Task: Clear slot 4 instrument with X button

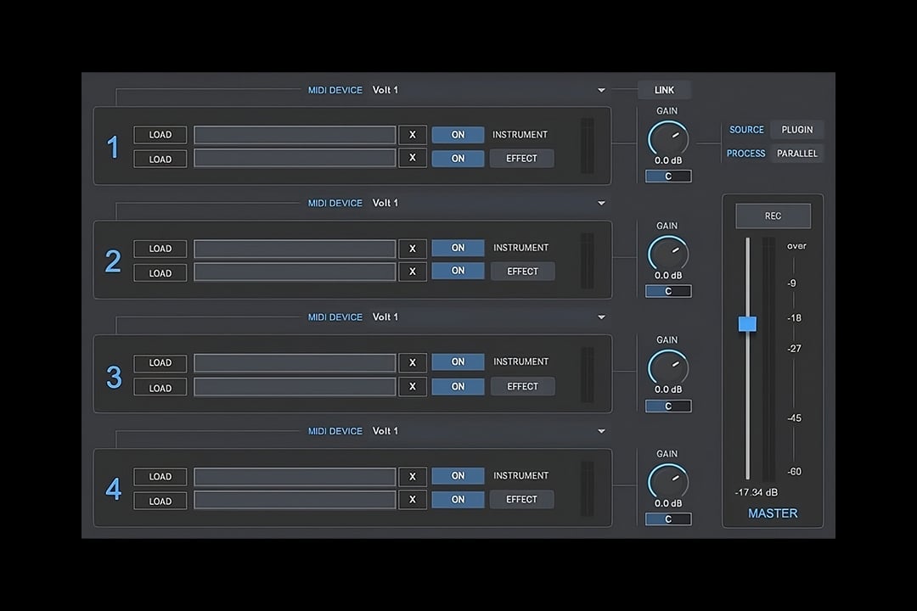Action: tap(413, 477)
